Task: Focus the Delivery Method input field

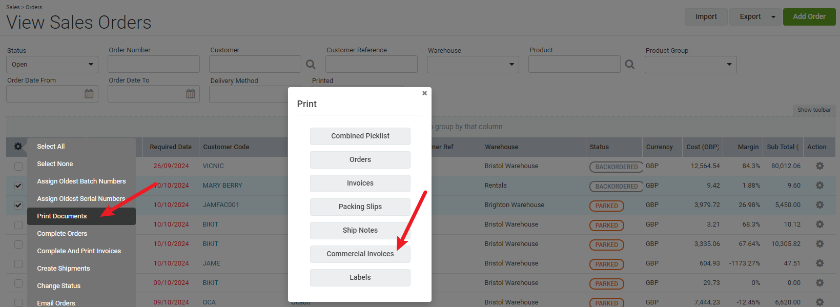Action: (x=249, y=94)
